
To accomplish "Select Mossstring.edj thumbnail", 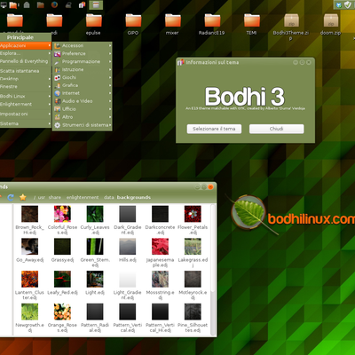I will [x=160, y=279].
